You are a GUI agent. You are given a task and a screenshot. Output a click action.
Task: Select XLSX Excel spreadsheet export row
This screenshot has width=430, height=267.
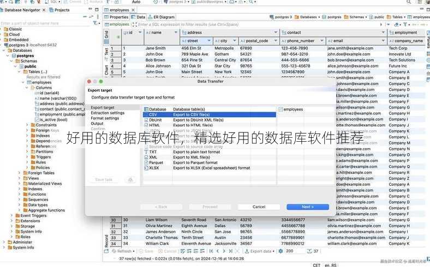click(x=209, y=168)
